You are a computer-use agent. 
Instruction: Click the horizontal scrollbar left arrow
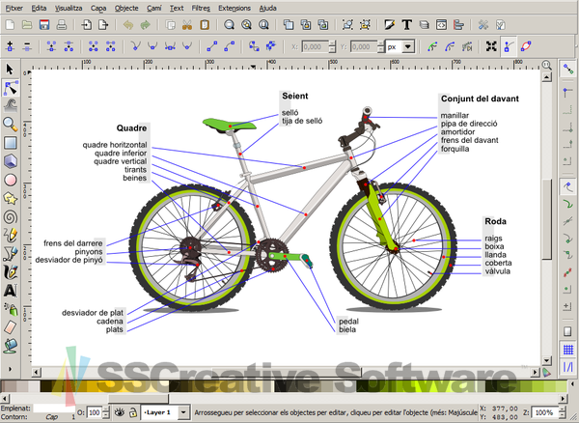[x=36, y=372]
